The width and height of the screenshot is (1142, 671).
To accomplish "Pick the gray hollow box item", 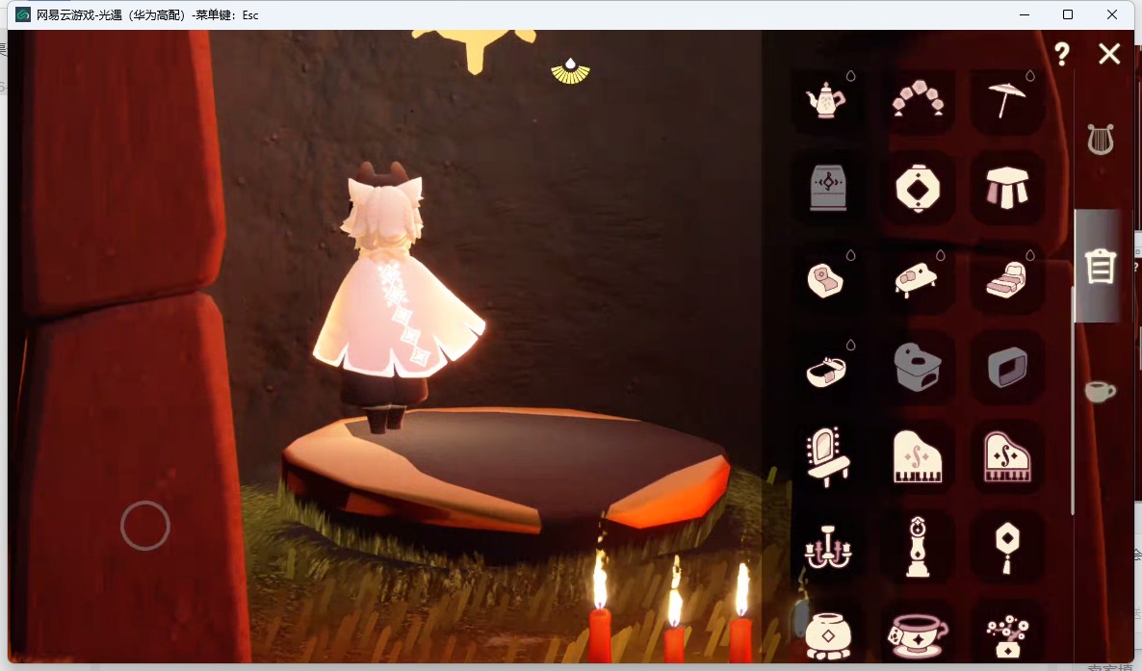I will point(1007,369).
